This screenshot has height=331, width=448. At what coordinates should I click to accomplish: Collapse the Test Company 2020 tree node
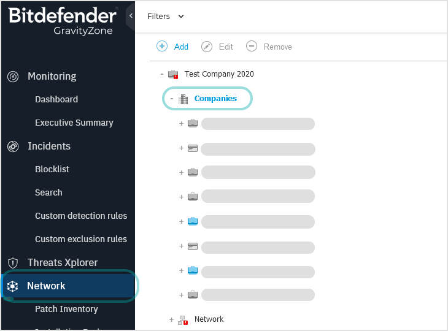[x=162, y=74]
